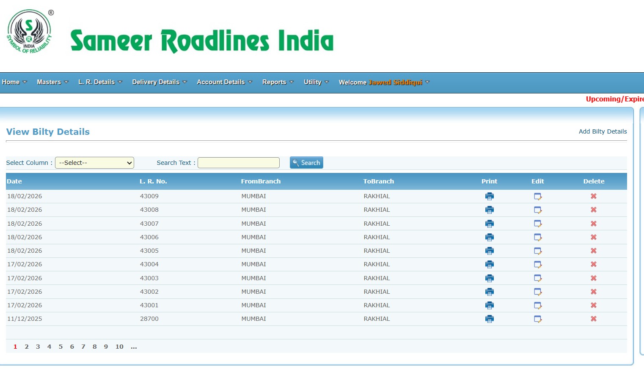
Task: Print the L.R. No. 43004 bilty
Action: (x=489, y=264)
